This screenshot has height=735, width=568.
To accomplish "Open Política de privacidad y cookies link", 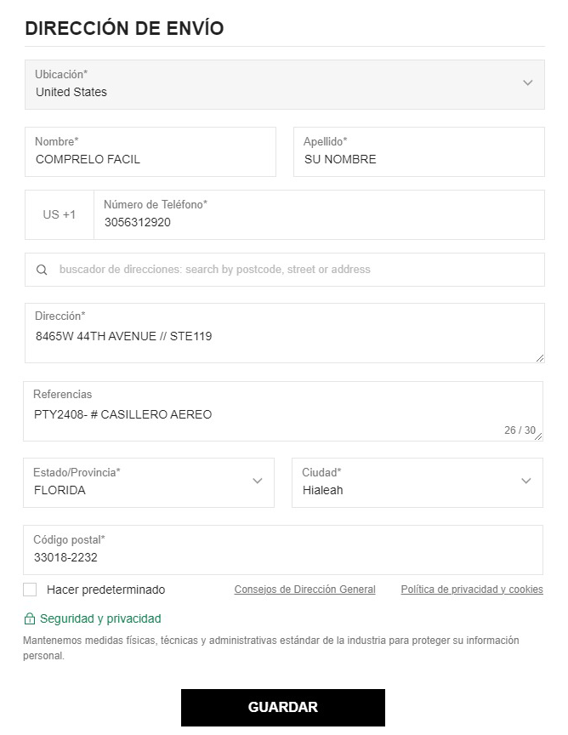I will [472, 590].
